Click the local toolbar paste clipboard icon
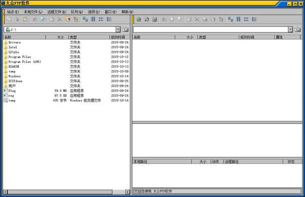Screen dimensions: 305x197 (25, 19)
